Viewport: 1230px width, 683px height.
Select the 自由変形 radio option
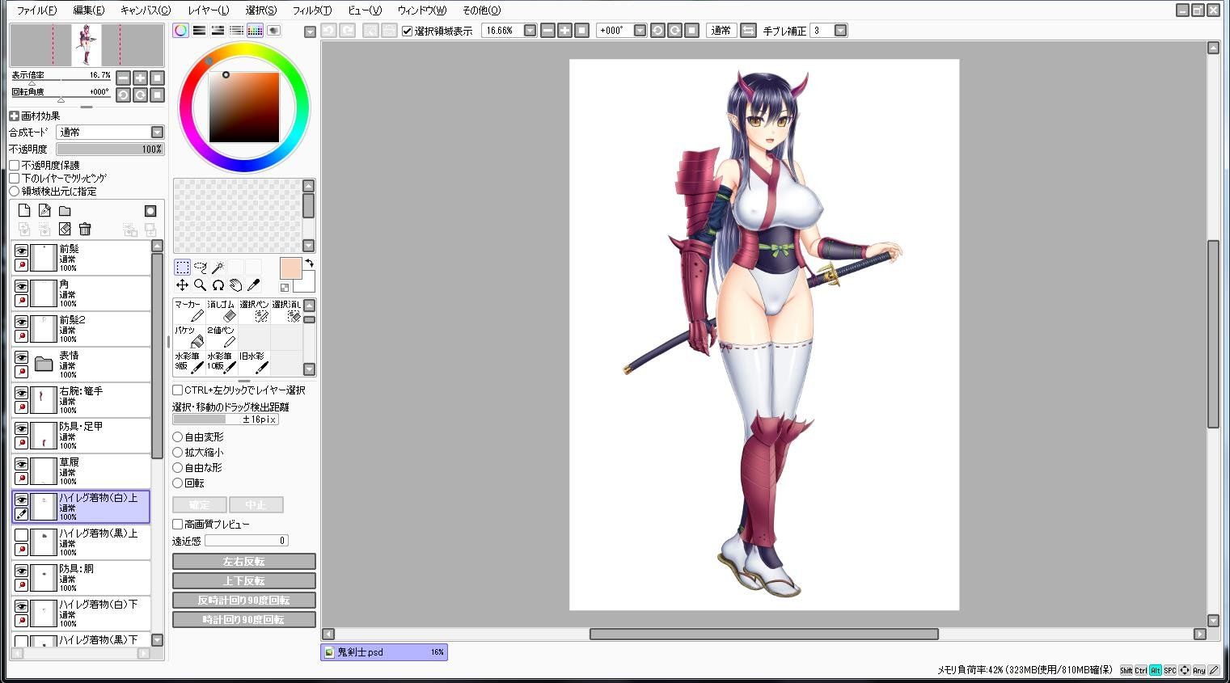(x=178, y=437)
